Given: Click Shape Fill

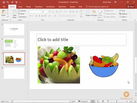Looking at the screenshot, I should pyautogui.click(x=108, y=11).
